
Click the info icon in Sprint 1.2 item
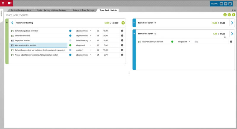(231, 42)
